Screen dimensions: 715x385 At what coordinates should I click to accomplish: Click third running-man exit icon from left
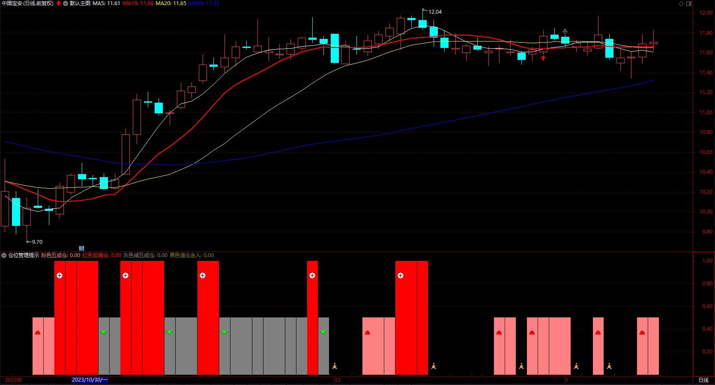tap(521, 366)
